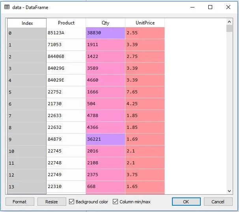Click the vertical scrollbar thumb

229,28
